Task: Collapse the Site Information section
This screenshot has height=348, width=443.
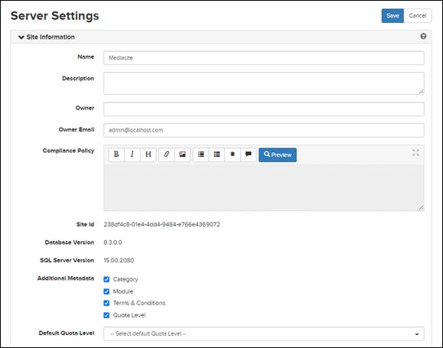Action: coord(47,37)
